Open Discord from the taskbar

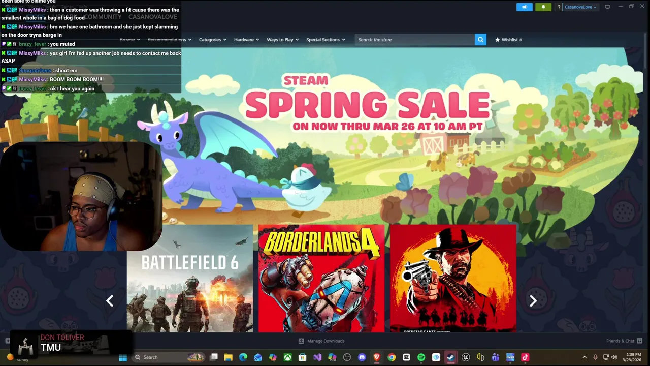(362, 357)
